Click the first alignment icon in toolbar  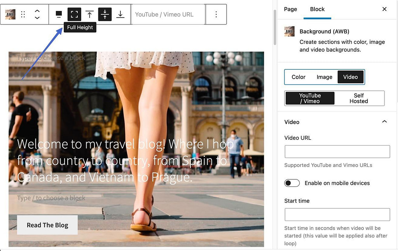(x=58, y=14)
